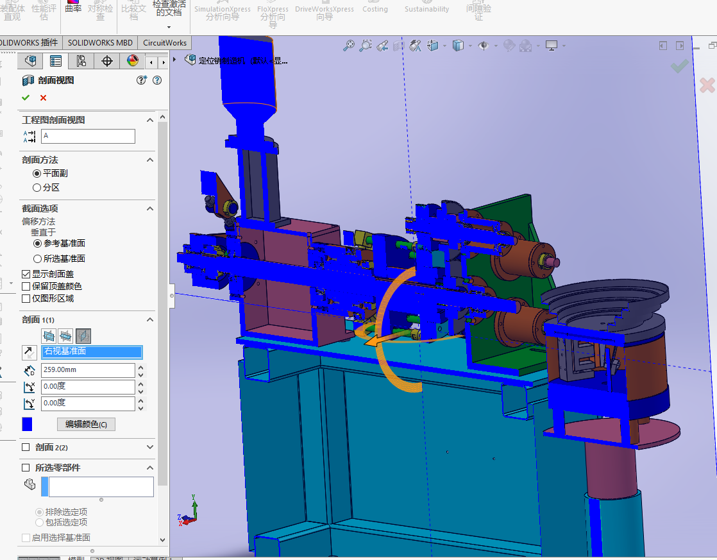Uncheck the 显示剖面盖 checkbox
Screen dimensions: 717x560
pyautogui.click(x=26, y=274)
